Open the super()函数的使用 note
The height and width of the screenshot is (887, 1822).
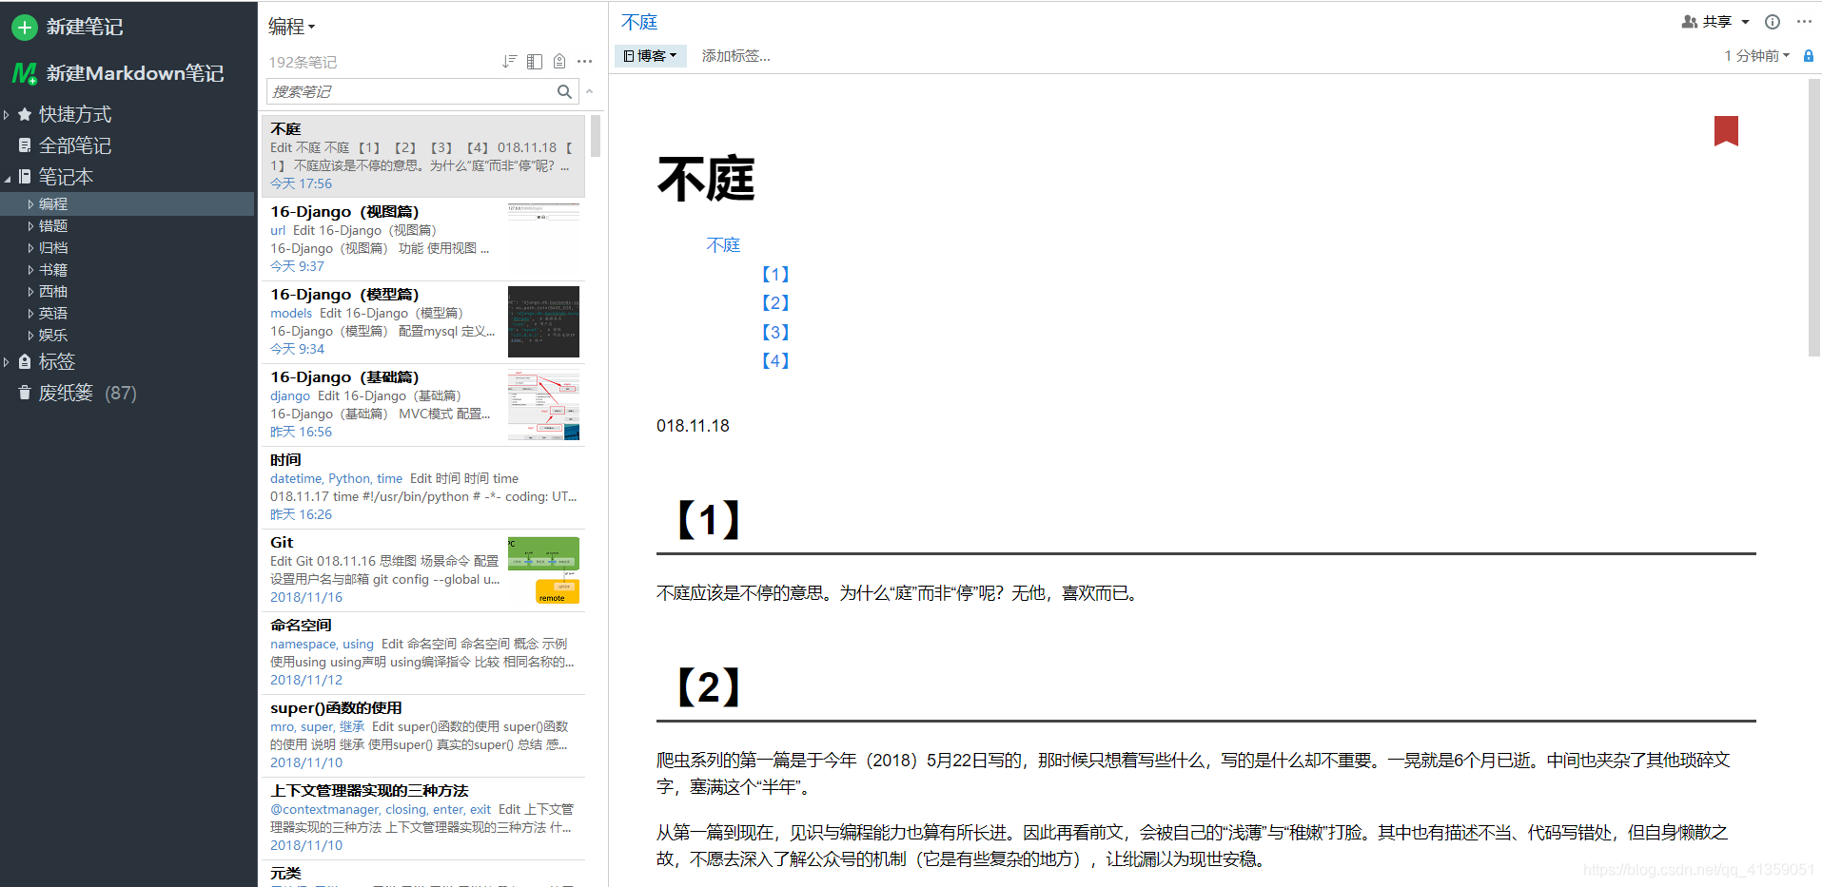[x=423, y=735]
